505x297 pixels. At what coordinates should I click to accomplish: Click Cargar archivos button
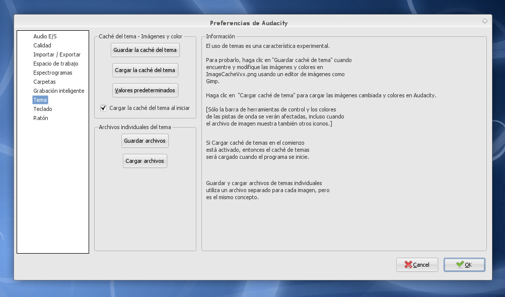pos(145,161)
